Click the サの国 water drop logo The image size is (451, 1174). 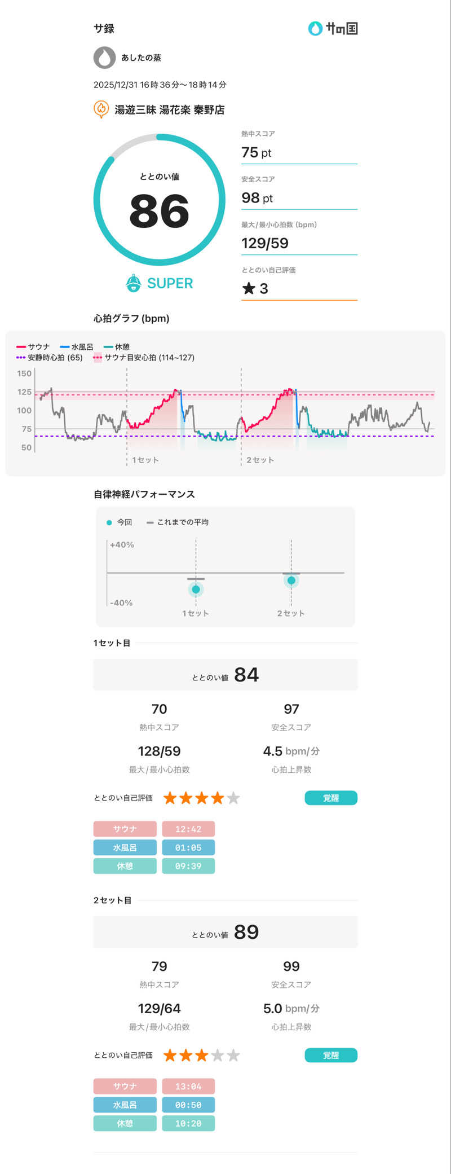click(x=315, y=28)
